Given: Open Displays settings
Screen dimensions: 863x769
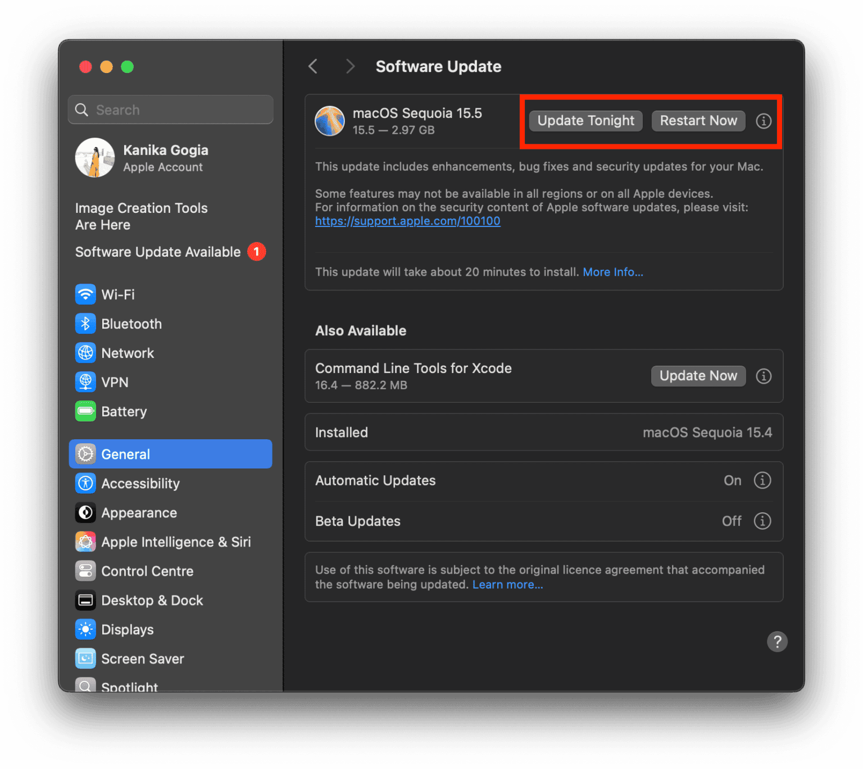Looking at the screenshot, I should coord(128,629).
